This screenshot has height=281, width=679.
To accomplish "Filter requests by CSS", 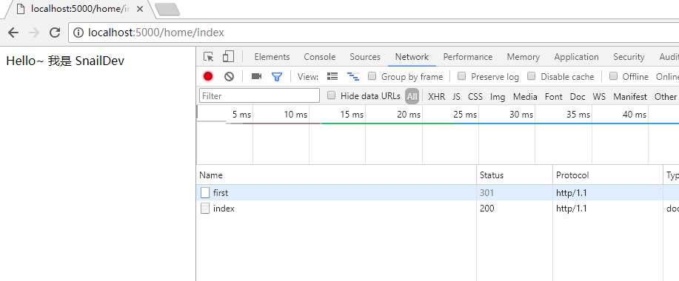I will pyautogui.click(x=475, y=96).
